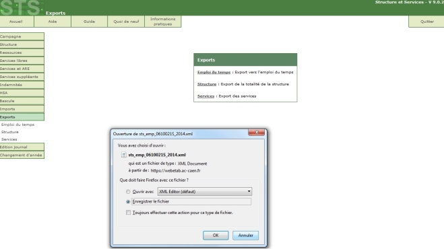Select 'Emploi du temps' sidebar submenu item
Viewport: 444px width, 249px height.
pos(18,124)
